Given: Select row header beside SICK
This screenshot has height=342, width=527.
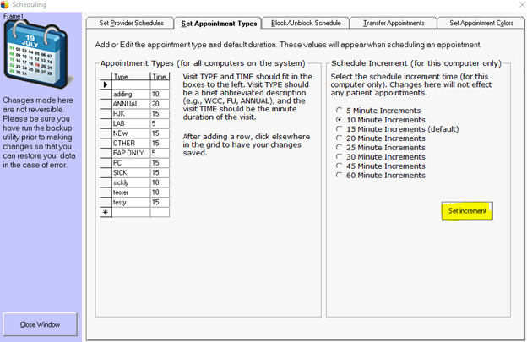Looking at the screenshot, I should [106, 172].
